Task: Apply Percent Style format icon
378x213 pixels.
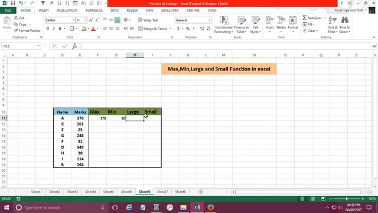Action: pyautogui.click(x=188, y=29)
